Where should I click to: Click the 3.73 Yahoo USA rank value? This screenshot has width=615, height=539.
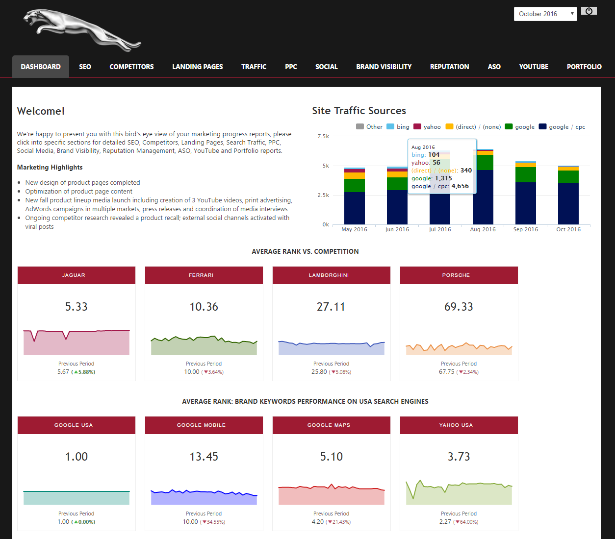(459, 457)
